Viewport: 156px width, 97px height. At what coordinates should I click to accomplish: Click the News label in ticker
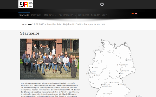[x=24, y=24]
